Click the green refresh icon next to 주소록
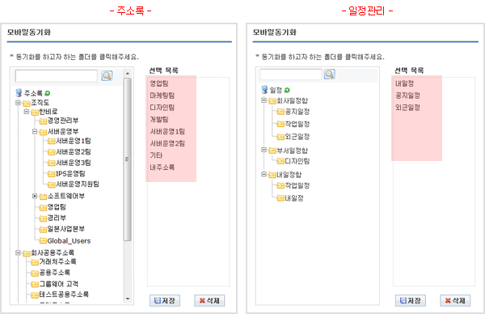485x314 pixels. point(47,93)
